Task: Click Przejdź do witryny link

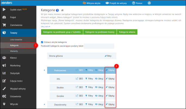Action: (116, 3)
